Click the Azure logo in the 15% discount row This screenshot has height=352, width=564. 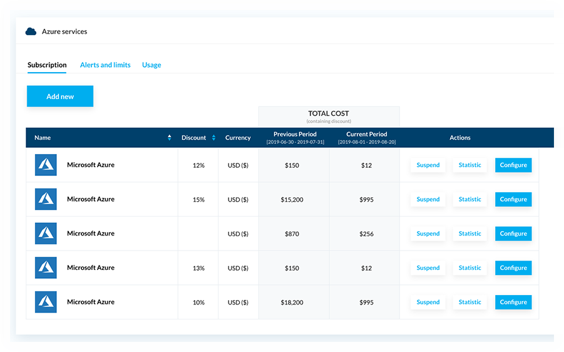[46, 199]
